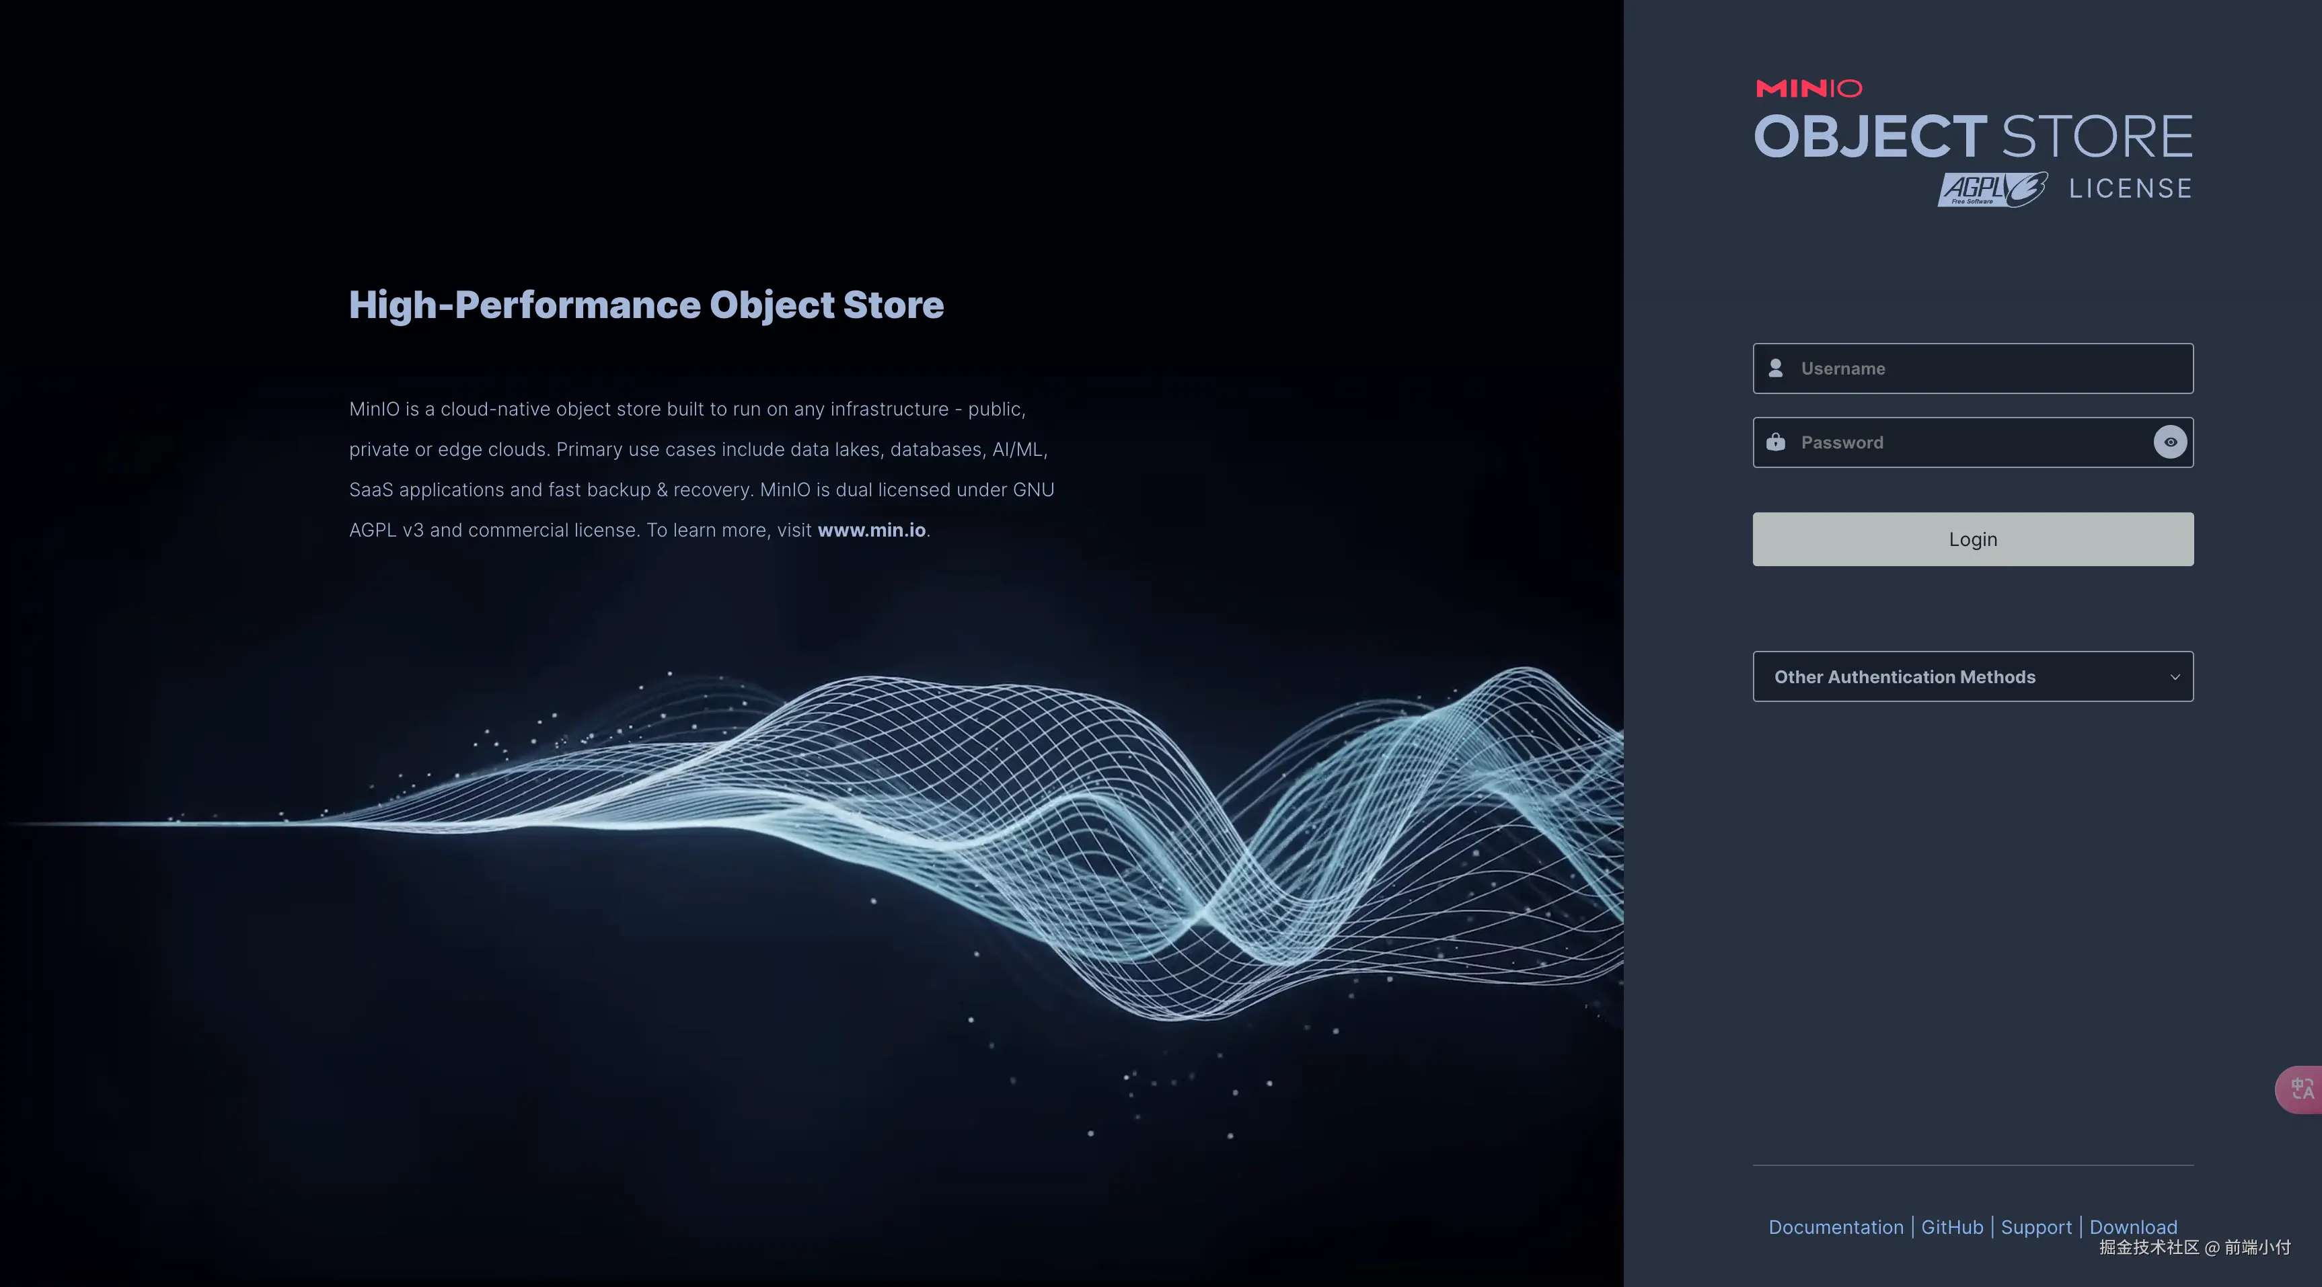The image size is (2322, 1287).
Task: Open the Documentation link
Action: 1835,1228
